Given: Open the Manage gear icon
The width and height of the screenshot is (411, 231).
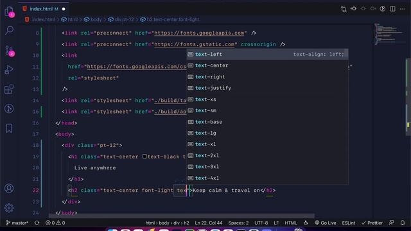Looking at the screenshot, I should (9, 208).
